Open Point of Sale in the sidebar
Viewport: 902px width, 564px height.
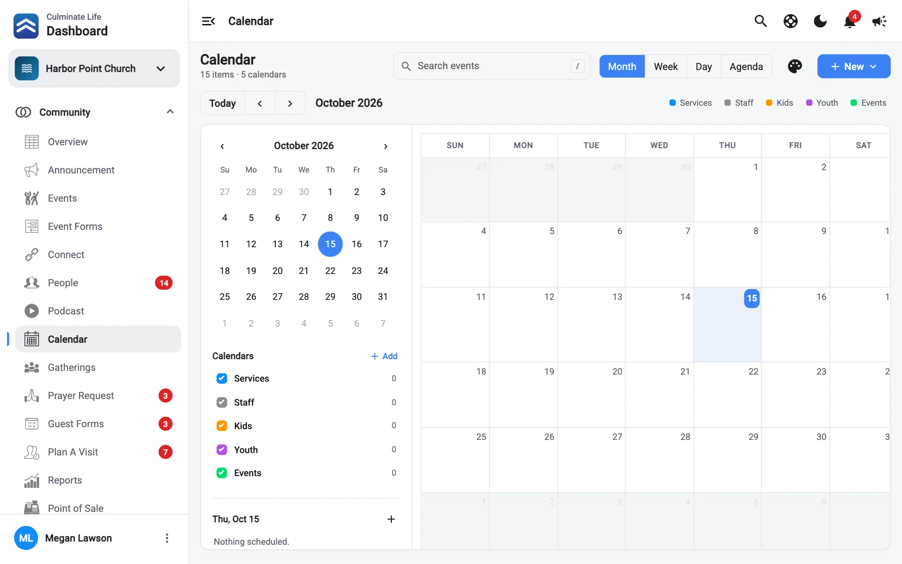pyautogui.click(x=98, y=508)
